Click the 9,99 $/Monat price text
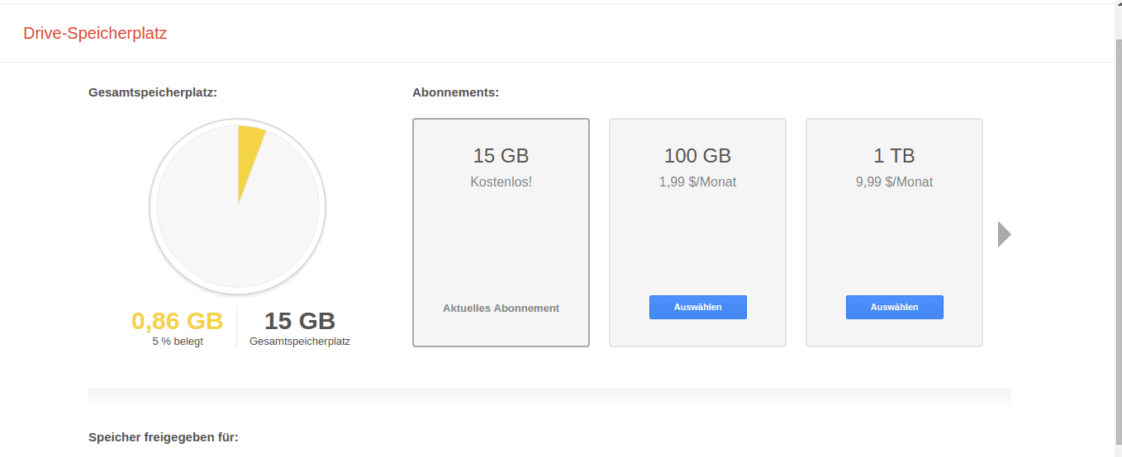Screen dimensions: 1122x457 (894, 182)
